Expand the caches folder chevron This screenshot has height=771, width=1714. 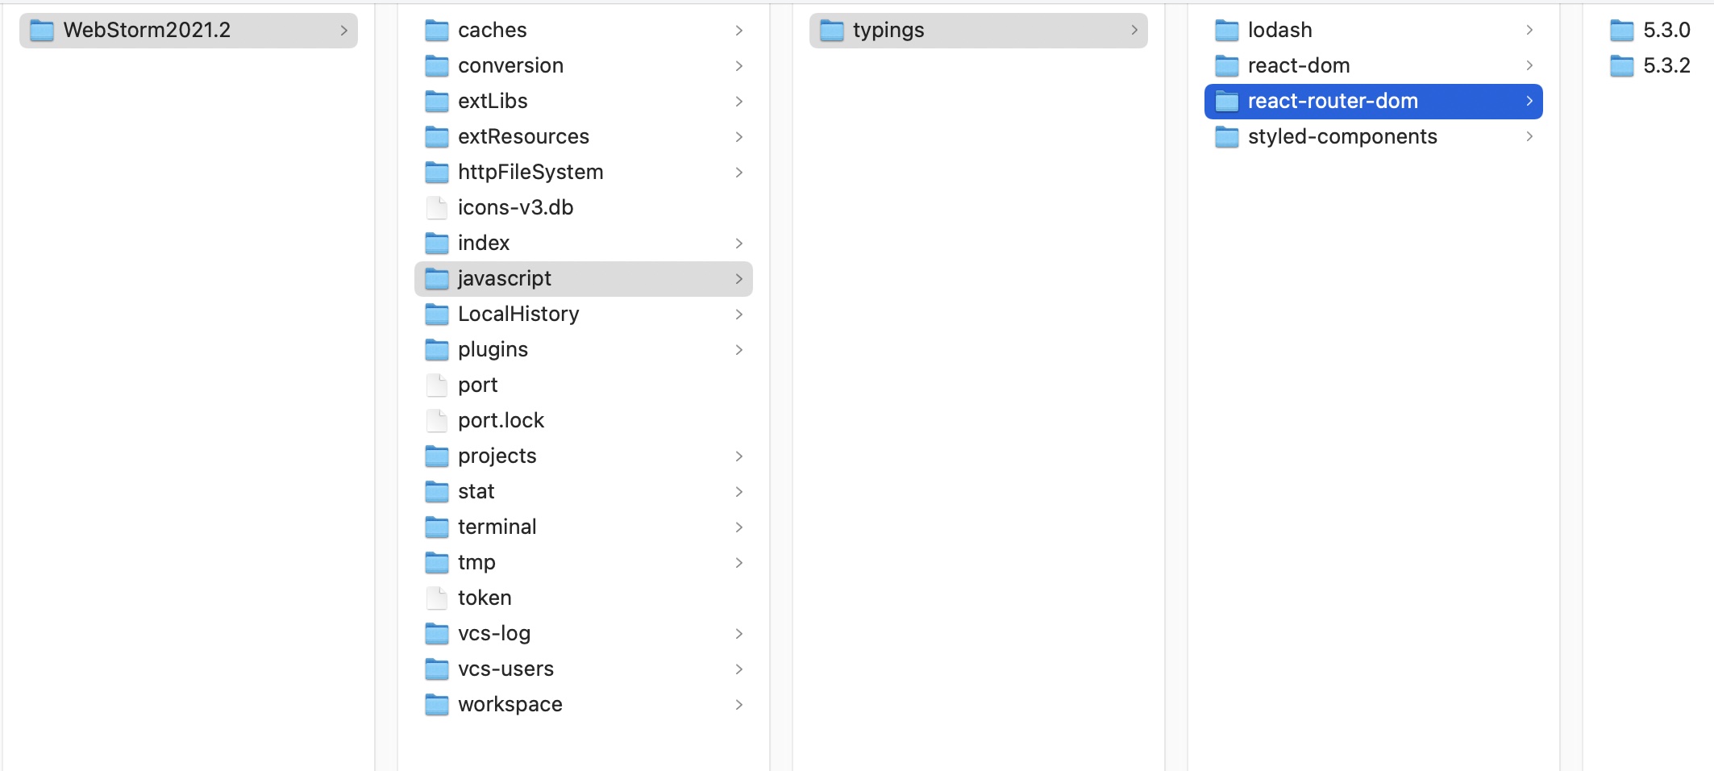(x=739, y=31)
